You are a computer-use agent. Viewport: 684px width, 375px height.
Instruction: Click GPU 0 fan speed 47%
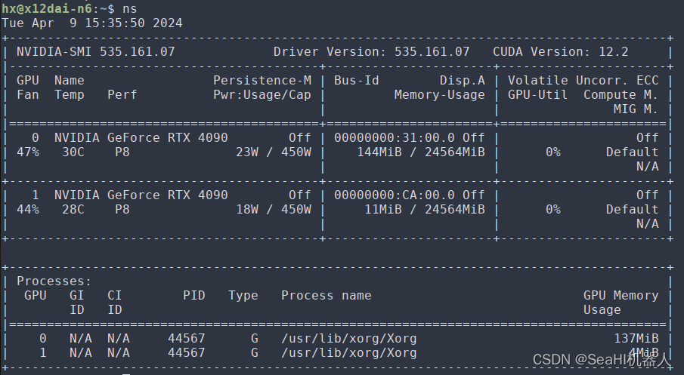click(x=28, y=152)
